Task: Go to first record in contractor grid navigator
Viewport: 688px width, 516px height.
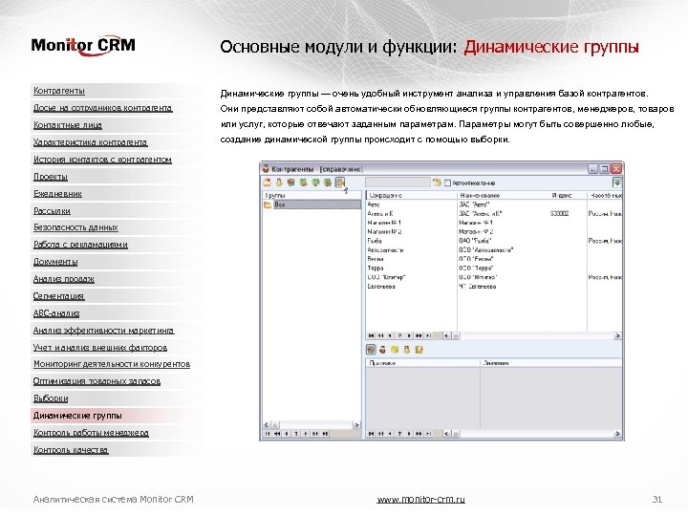Action: click(371, 335)
